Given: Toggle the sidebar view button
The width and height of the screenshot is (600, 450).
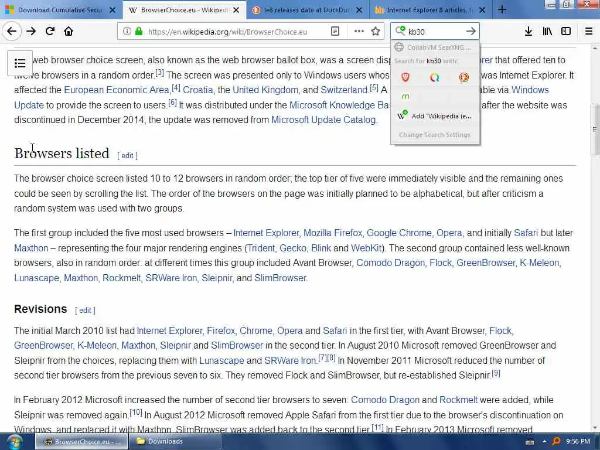Looking at the screenshot, I should click(x=566, y=32).
